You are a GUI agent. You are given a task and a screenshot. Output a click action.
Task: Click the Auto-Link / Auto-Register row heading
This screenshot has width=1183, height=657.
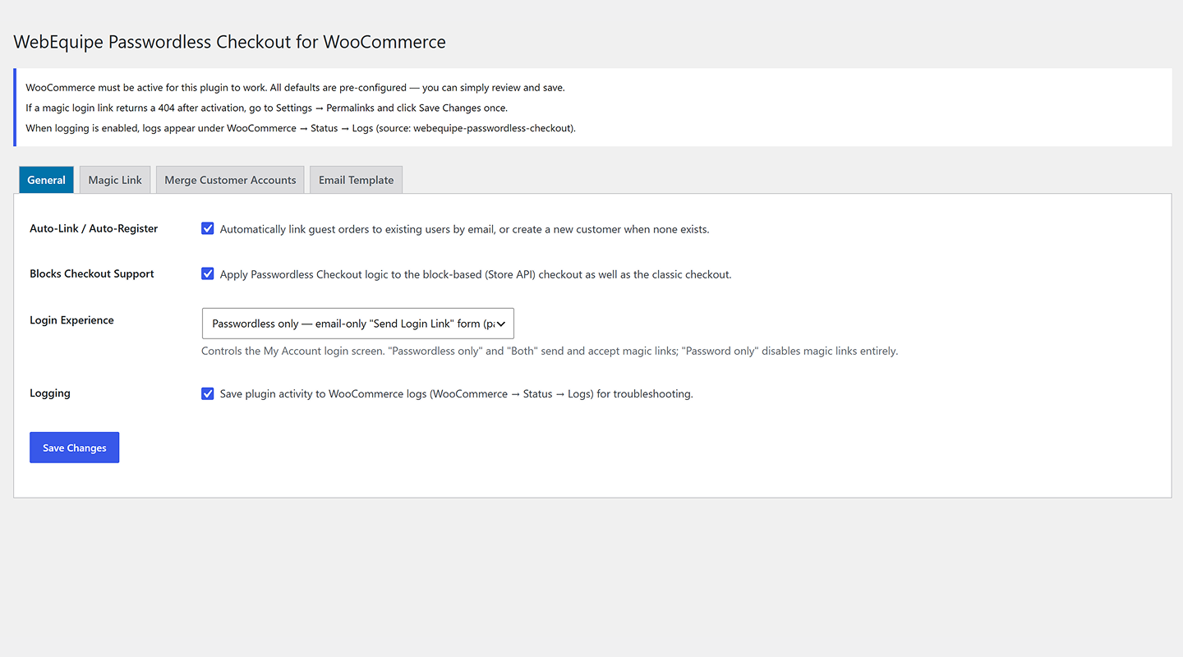(94, 228)
